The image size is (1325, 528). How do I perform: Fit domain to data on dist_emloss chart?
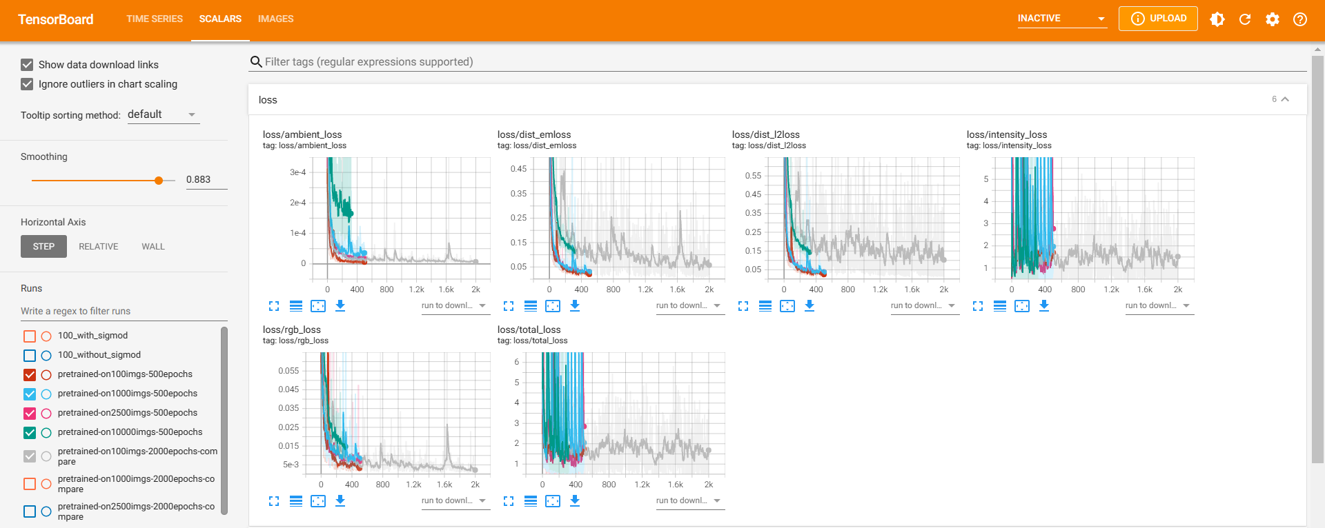point(553,306)
